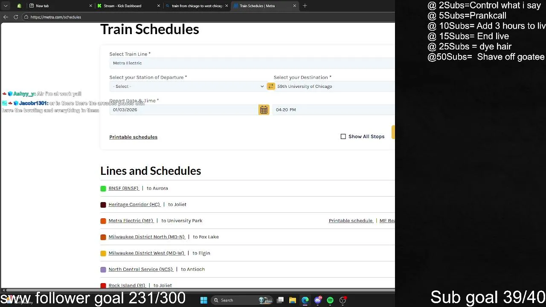Screen dimensions: 546x307
Task: Open the Milwaukee District West (MD-W) link
Action: 146,253
